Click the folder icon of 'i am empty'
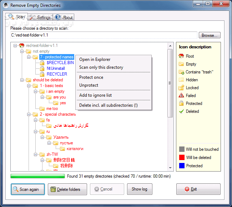This screenshot has width=232, height=207. [x=42, y=91]
